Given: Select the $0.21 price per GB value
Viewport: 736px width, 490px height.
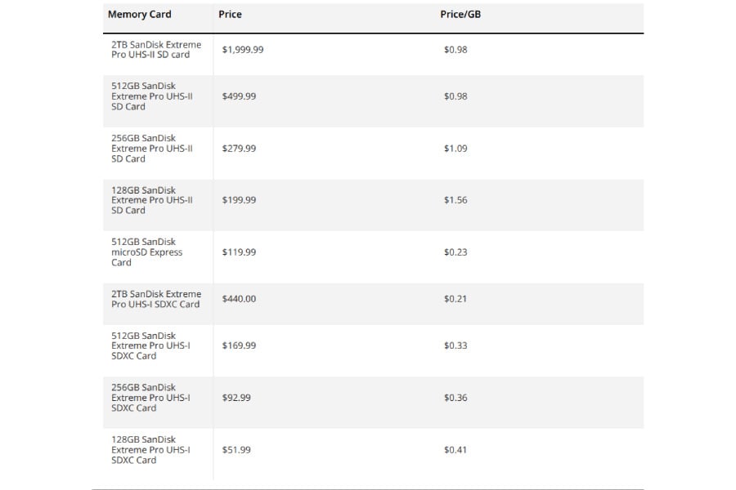Looking at the screenshot, I should pyautogui.click(x=456, y=299).
